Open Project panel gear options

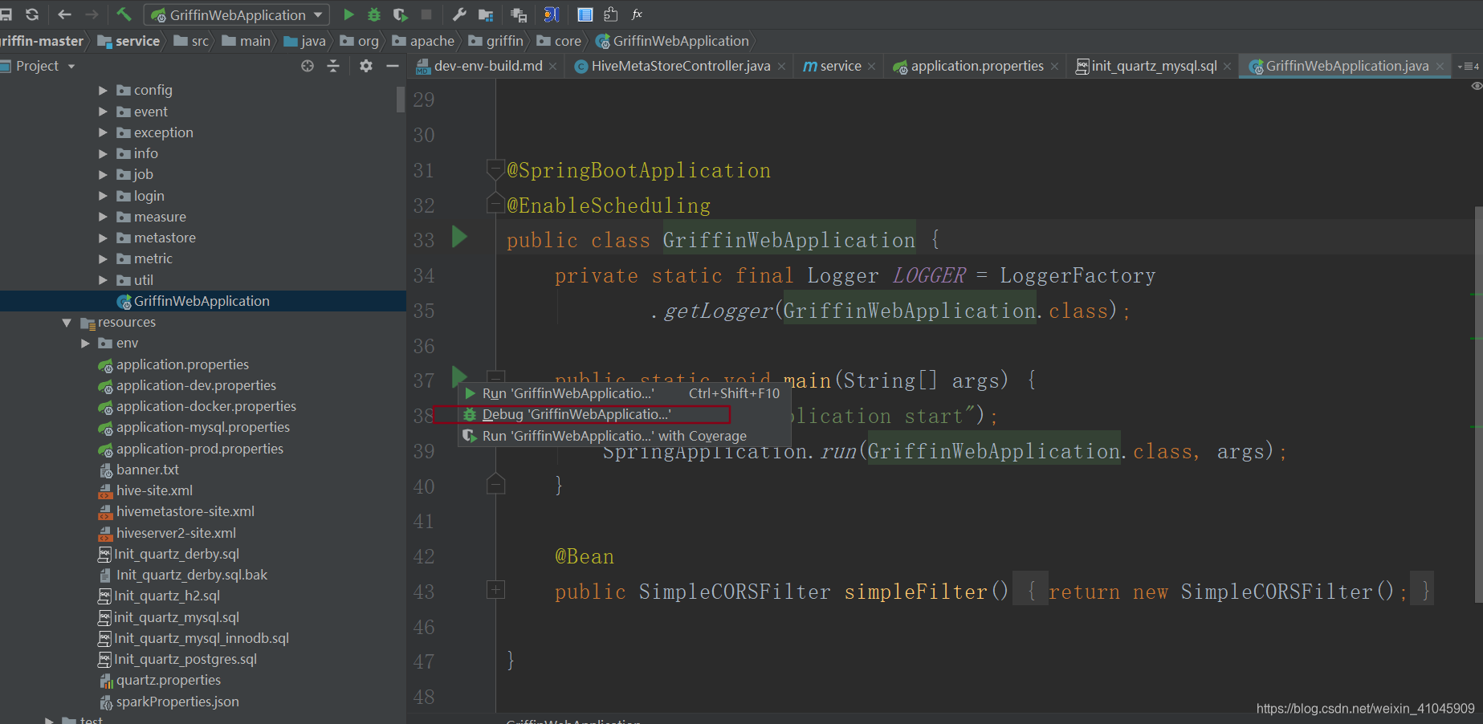366,66
